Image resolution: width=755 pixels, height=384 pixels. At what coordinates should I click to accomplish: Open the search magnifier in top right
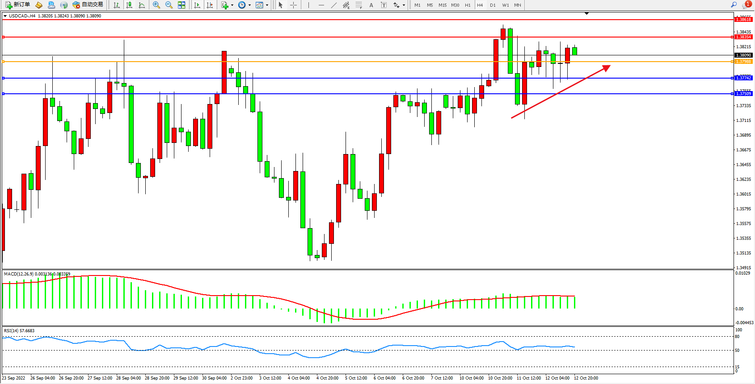[734, 5]
